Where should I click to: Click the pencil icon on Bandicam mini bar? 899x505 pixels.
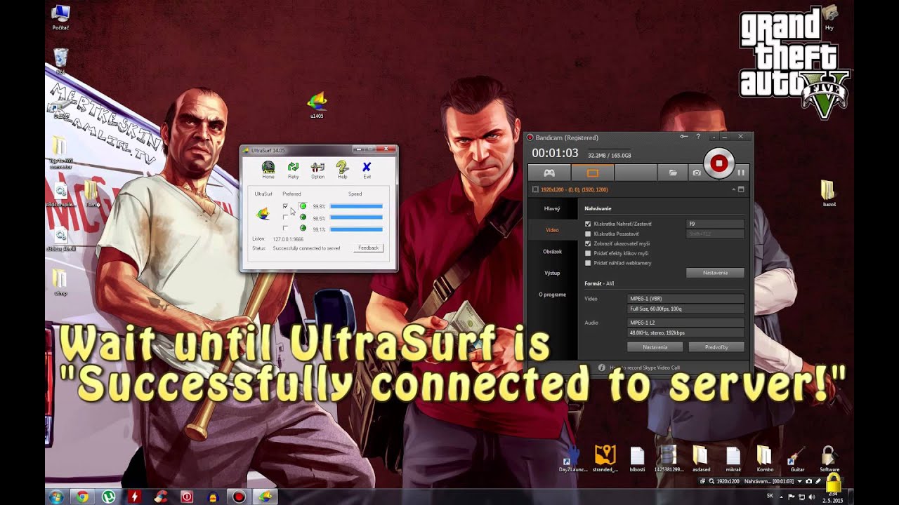[x=818, y=482]
